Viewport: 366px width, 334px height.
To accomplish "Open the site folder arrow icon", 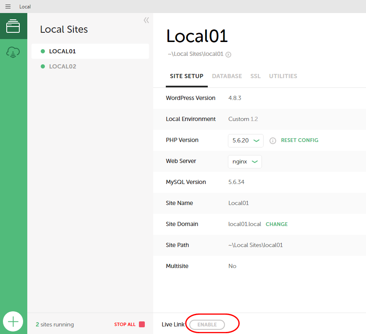I will tap(228, 55).
